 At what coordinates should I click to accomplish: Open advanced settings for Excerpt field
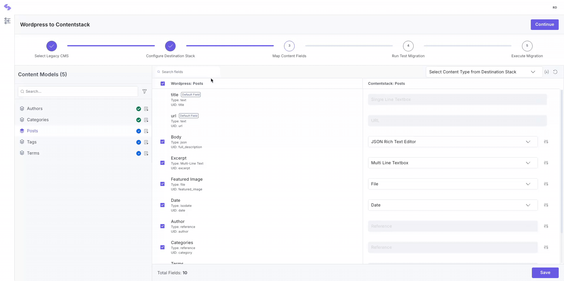[x=546, y=163]
